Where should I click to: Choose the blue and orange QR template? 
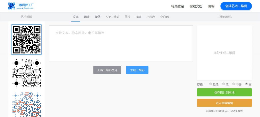tap(26, 105)
